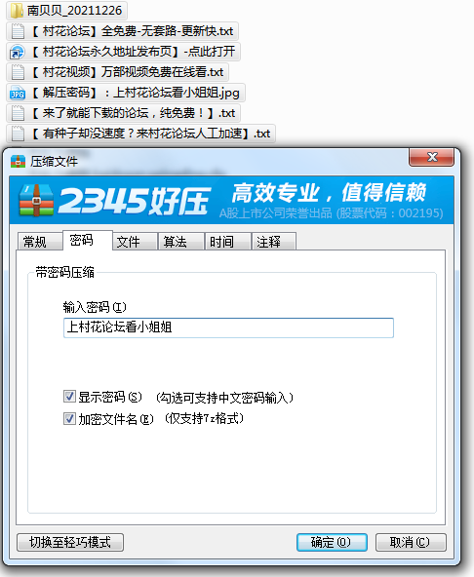Go to the 注释 tab
Screen dimensions: 474x577
click(274, 242)
